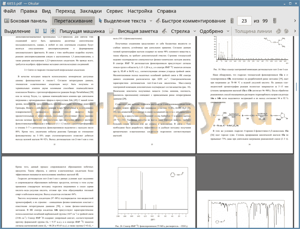
Task: Open the Вид menu
Action: tap(46, 11)
